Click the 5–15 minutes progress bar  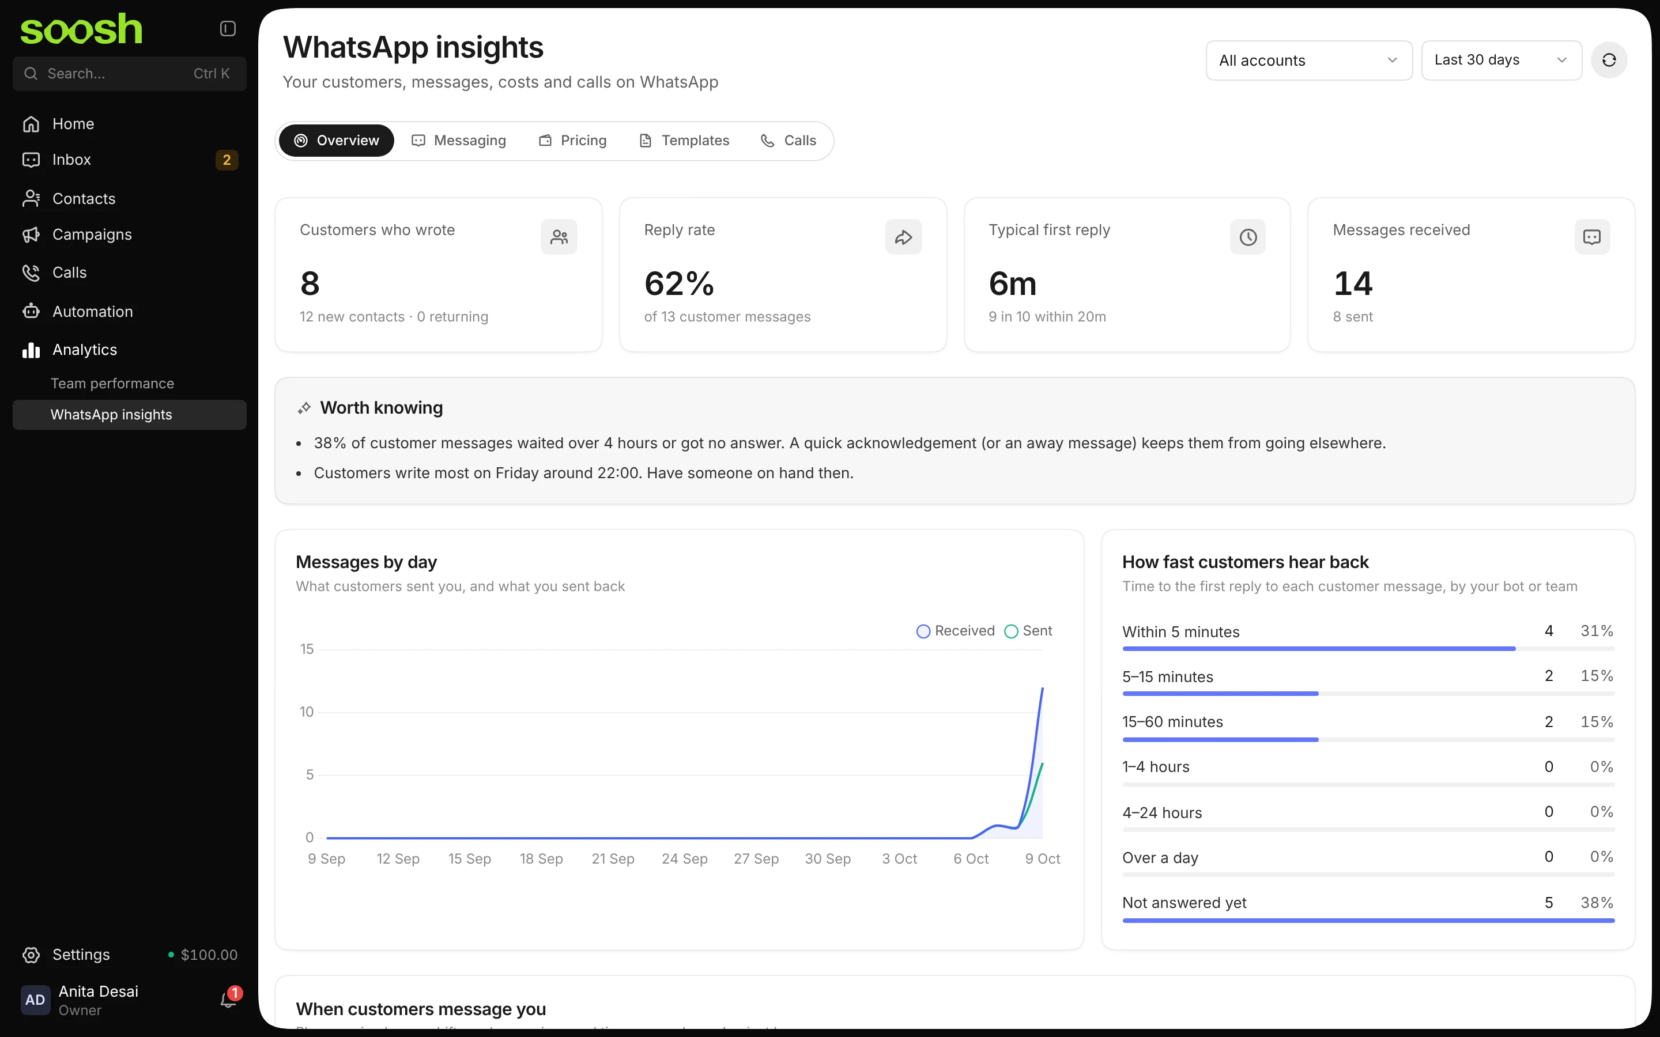(x=1368, y=694)
